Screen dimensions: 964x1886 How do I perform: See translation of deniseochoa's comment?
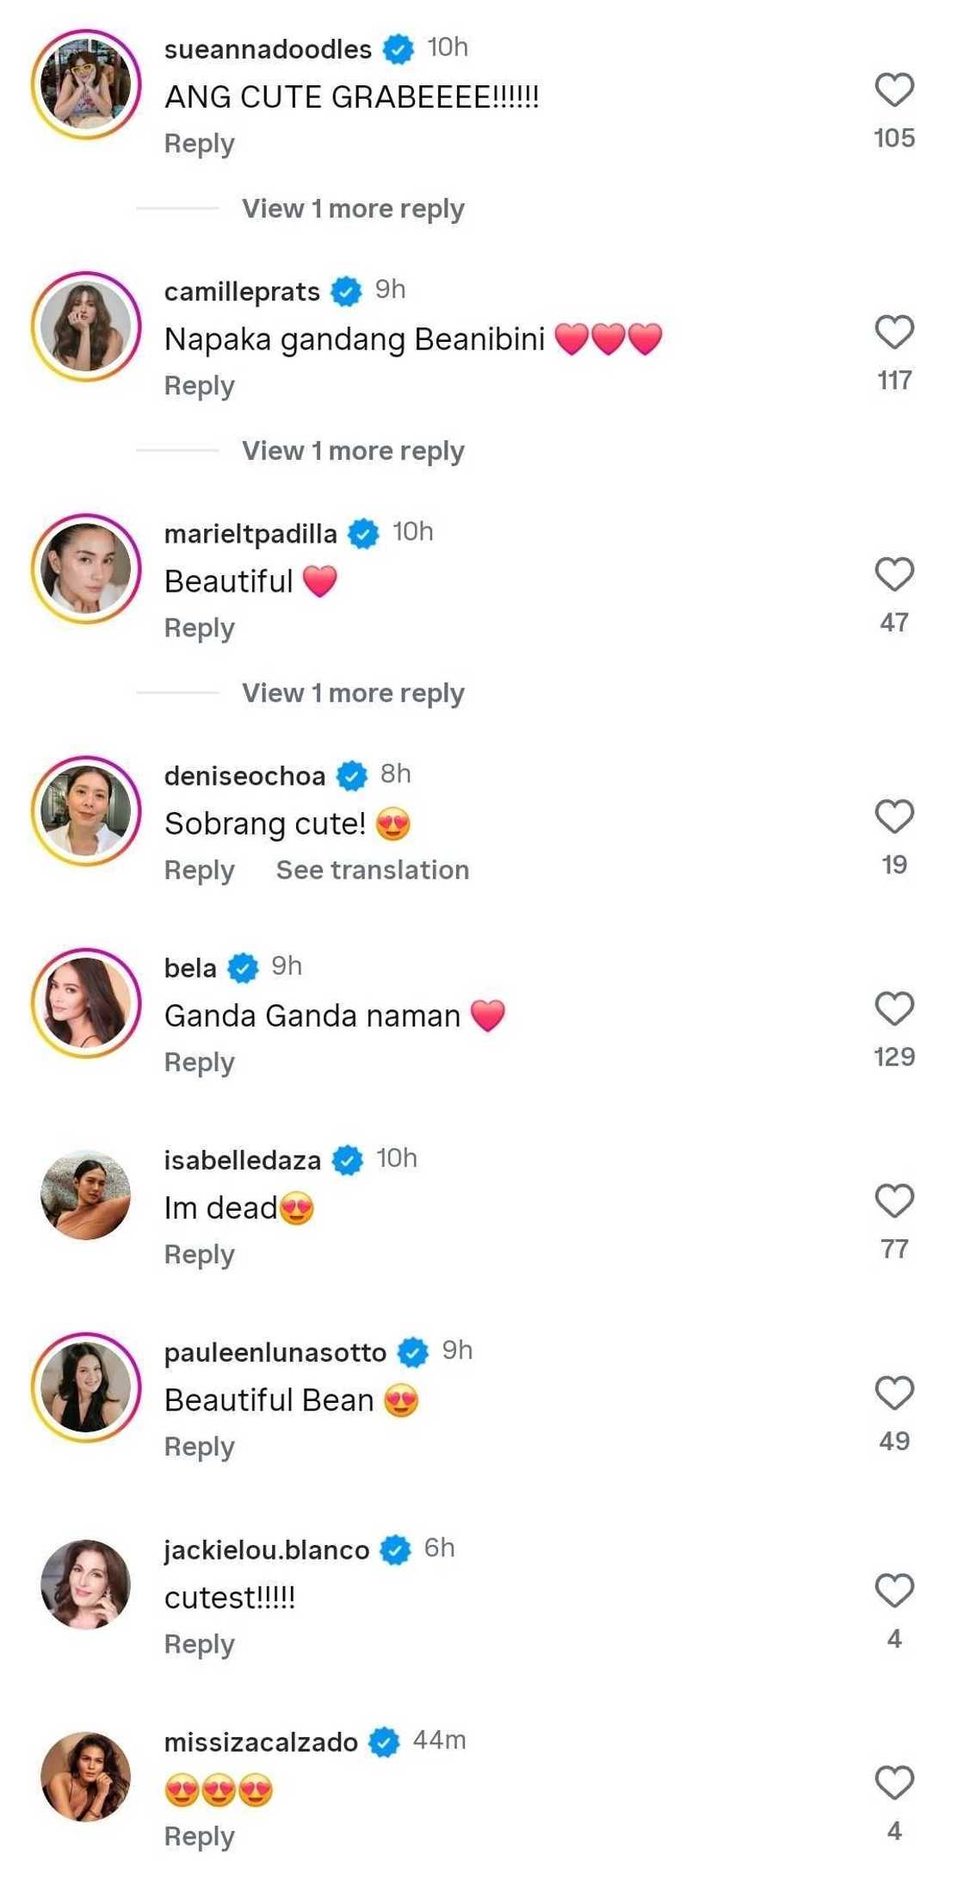tap(371, 870)
